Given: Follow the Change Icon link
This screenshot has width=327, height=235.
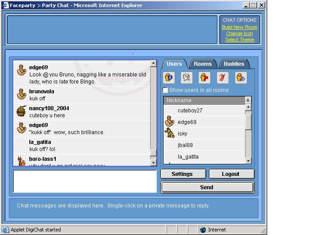Looking at the screenshot, I should coord(239,33).
